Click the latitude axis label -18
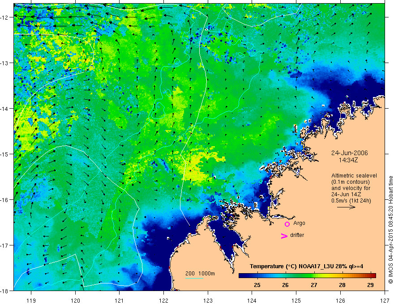The height and width of the screenshot is (304, 394). tap(5, 291)
